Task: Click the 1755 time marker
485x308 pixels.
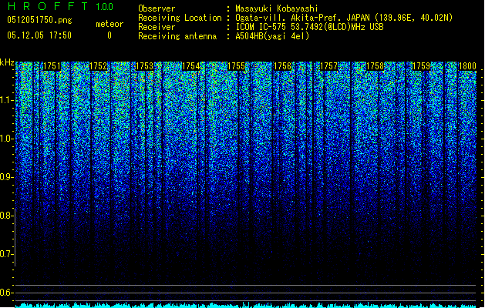Action: (236, 66)
